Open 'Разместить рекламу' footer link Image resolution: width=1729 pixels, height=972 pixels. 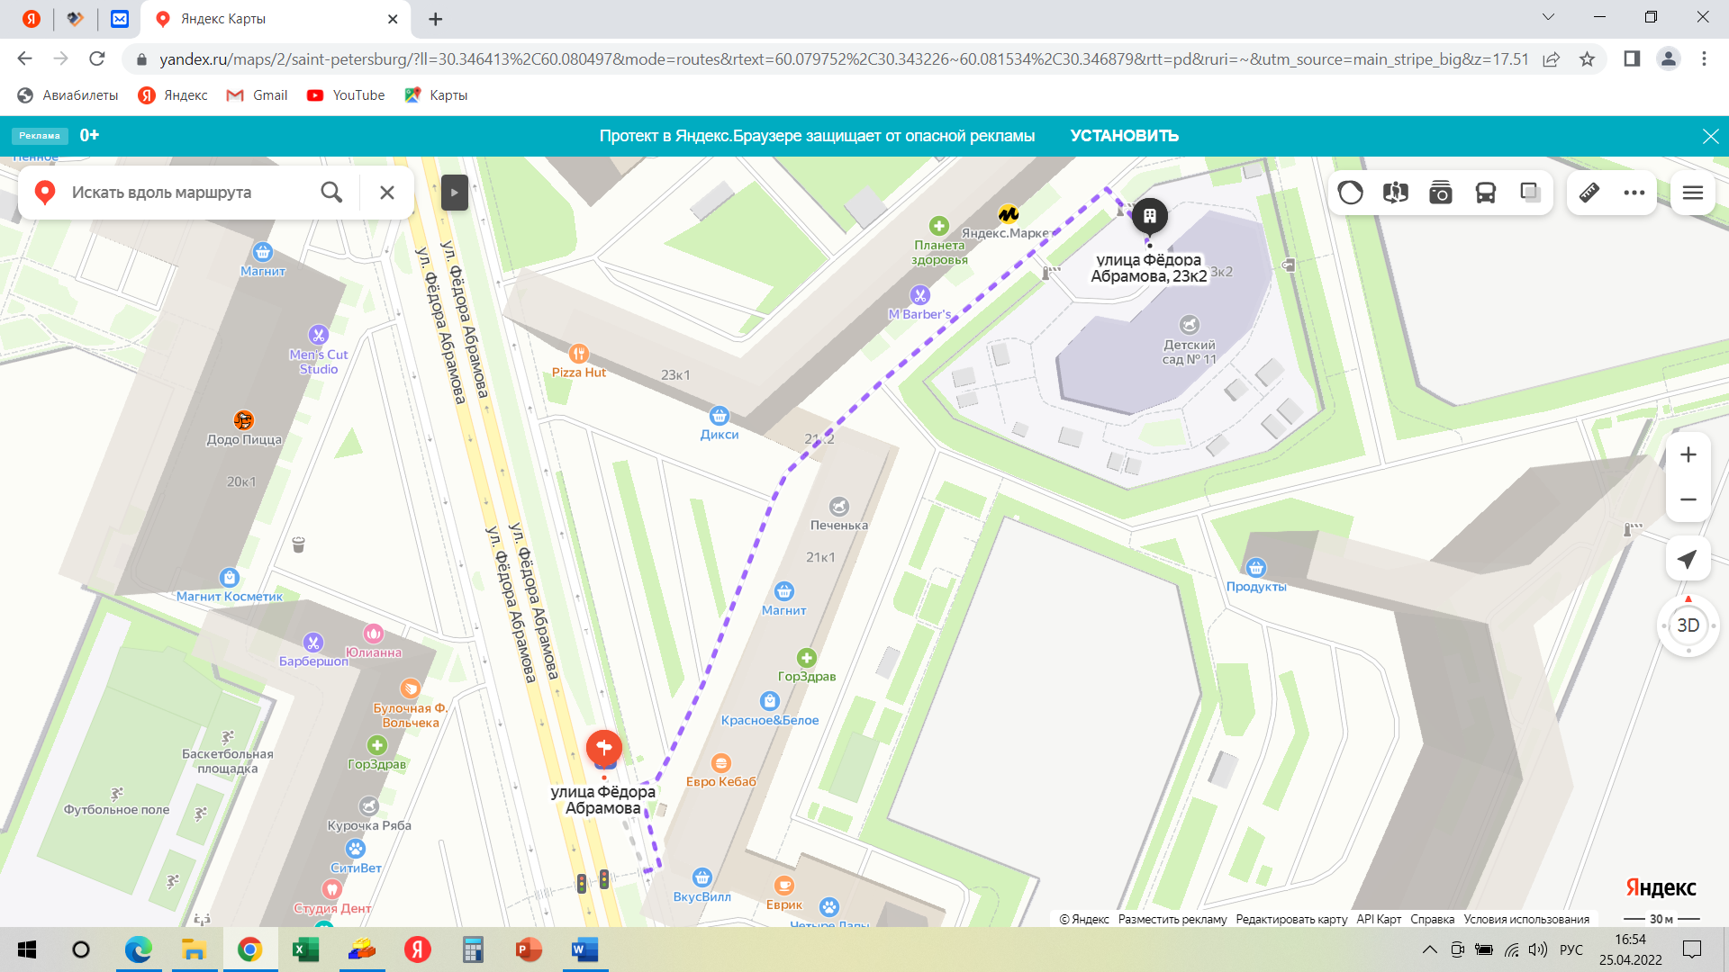coord(1172,919)
